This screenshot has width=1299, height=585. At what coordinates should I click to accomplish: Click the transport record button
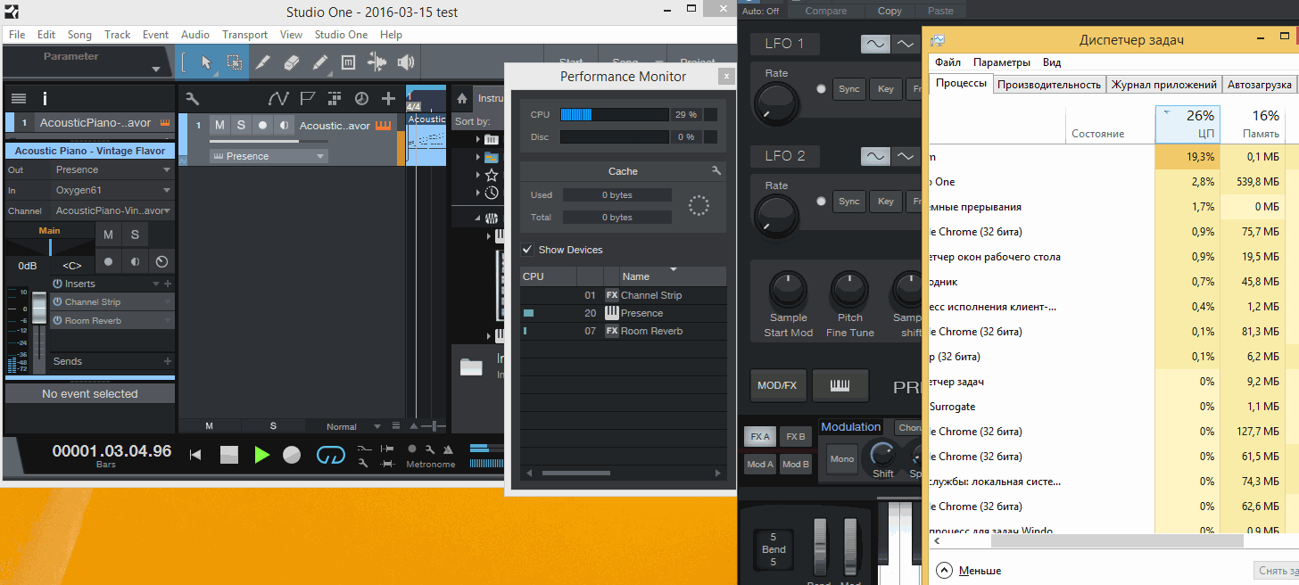(292, 455)
